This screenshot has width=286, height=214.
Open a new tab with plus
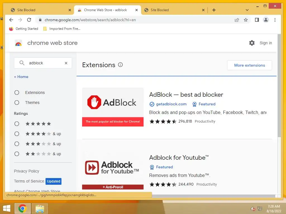214,10
